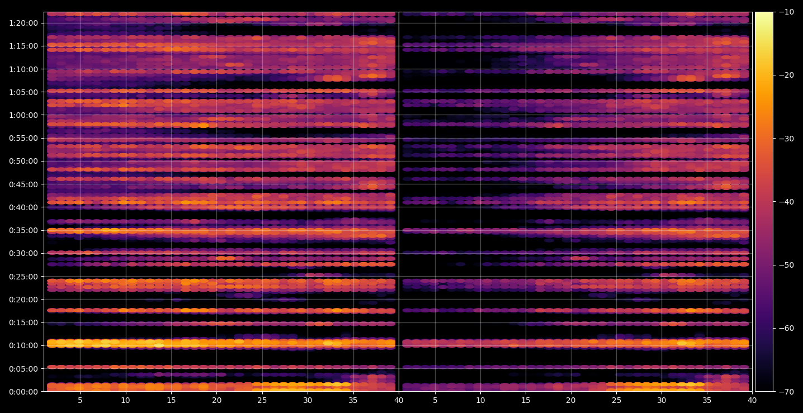Click the inferno colorbar gradient strip
The height and width of the screenshot is (413, 803).
(x=764, y=202)
